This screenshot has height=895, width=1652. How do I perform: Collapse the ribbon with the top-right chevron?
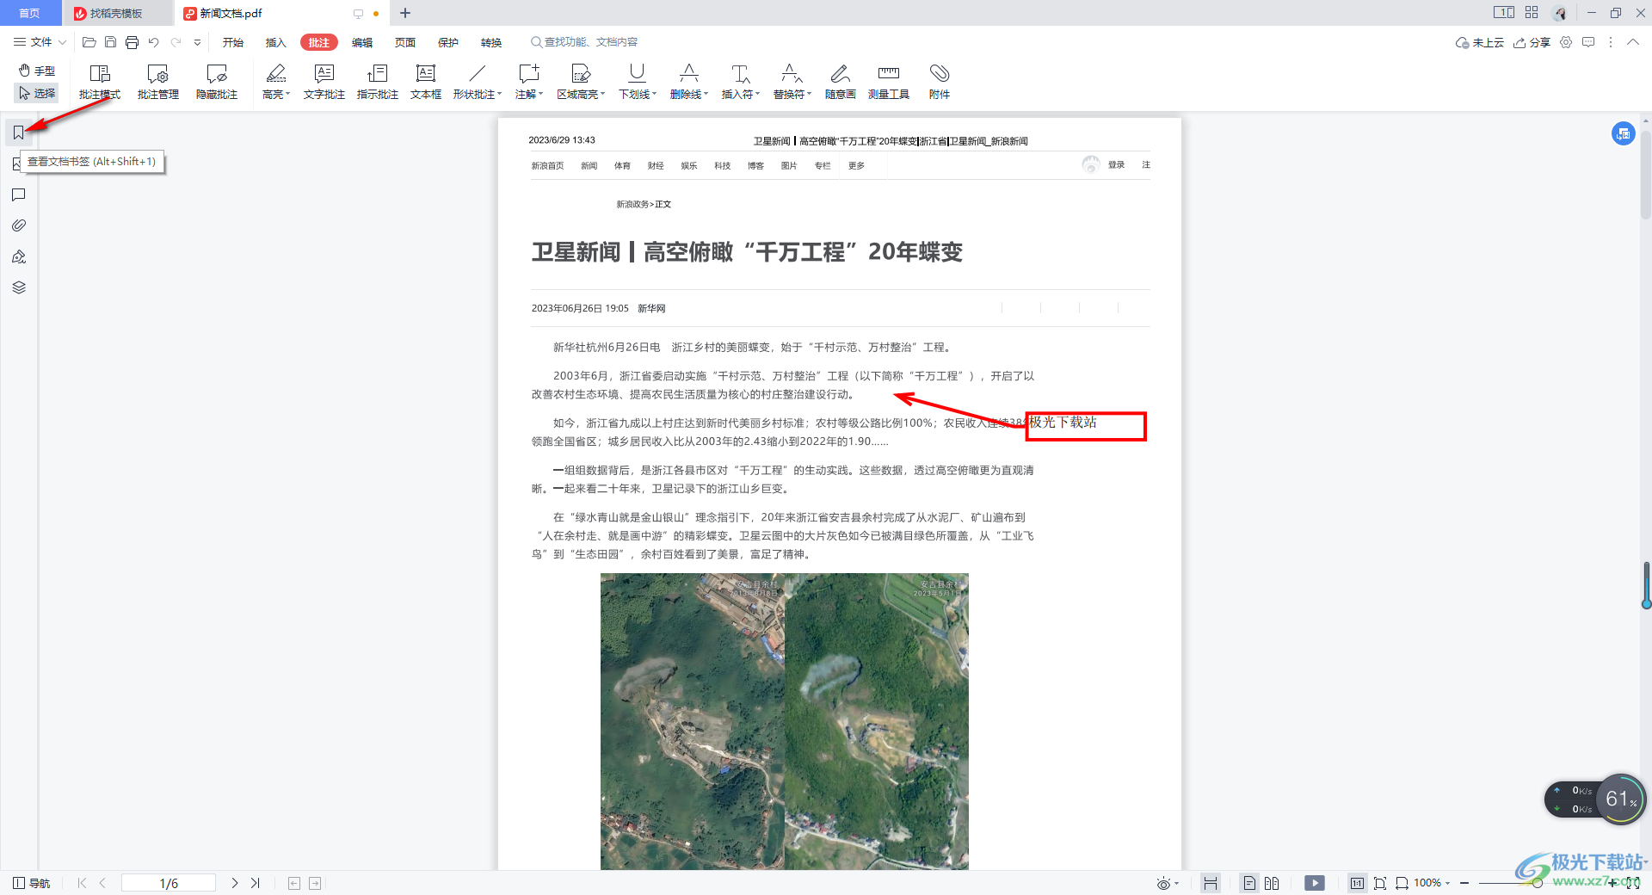1632,42
